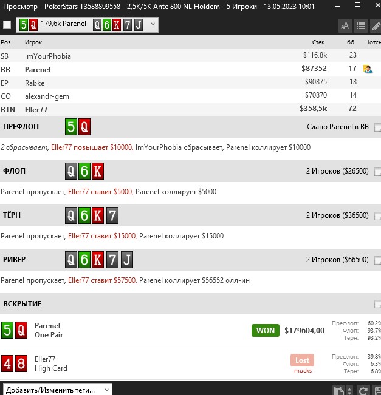Toggle the checkbox on the ФЛОП row

377,172
